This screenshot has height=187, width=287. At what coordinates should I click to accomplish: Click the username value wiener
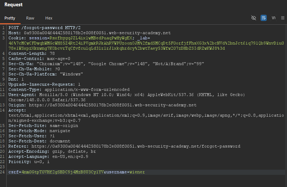(137, 172)
